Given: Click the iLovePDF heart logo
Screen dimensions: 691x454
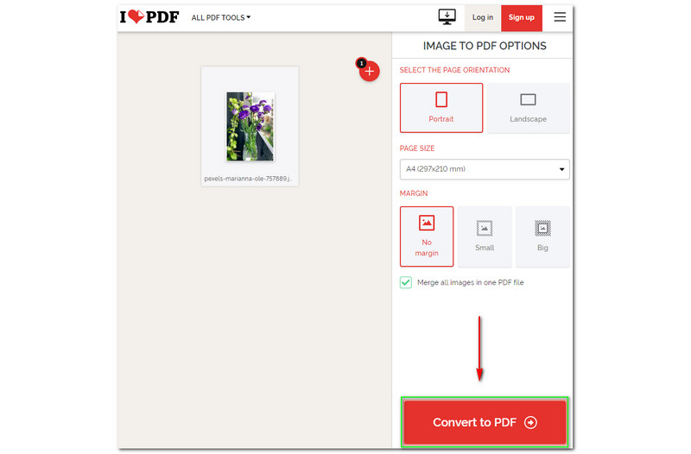Looking at the screenshot, I should point(149,17).
